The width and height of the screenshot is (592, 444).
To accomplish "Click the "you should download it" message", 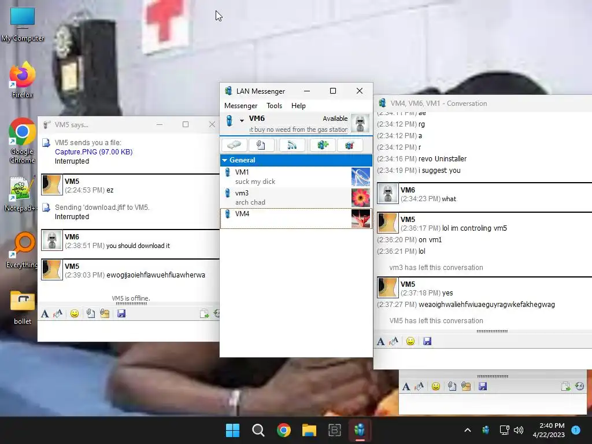I will click(138, 246).
